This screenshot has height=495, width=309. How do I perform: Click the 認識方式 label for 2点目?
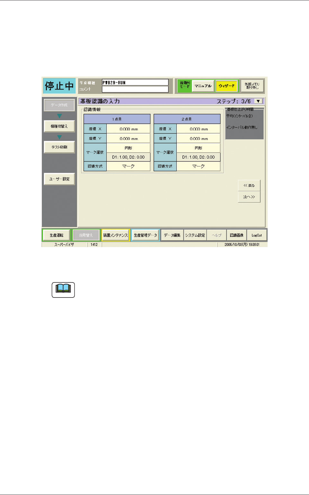point(165,166)
